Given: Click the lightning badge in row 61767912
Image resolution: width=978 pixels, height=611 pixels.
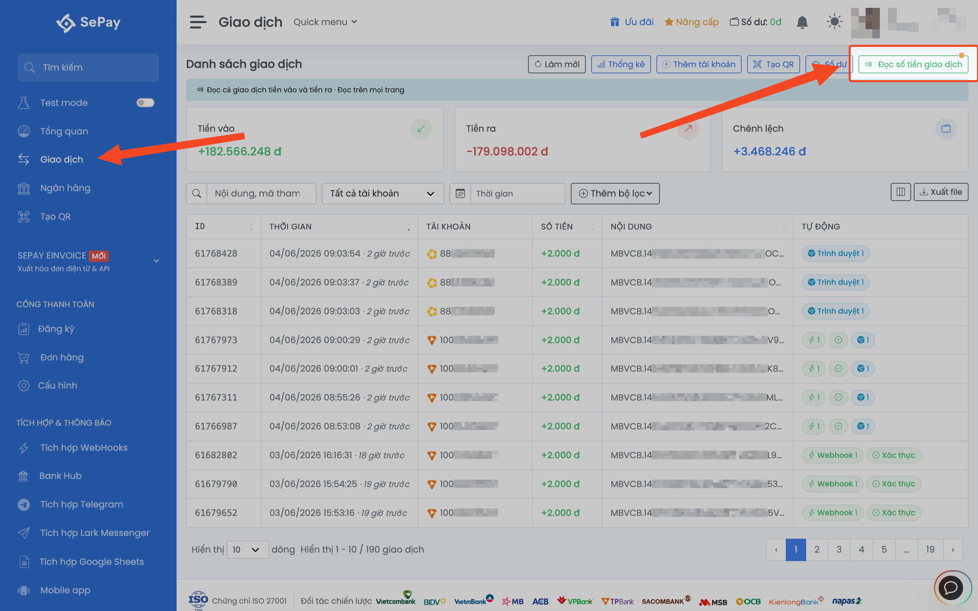Looking at the screenshot, I should click(814, 369).
